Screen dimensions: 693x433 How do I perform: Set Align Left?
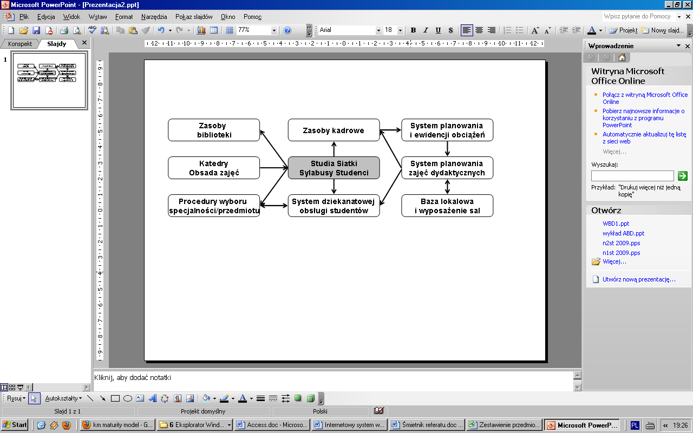click(x=467, y=30)
